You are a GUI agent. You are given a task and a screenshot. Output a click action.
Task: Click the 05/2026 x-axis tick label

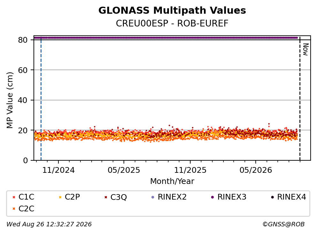pos(256,170)
